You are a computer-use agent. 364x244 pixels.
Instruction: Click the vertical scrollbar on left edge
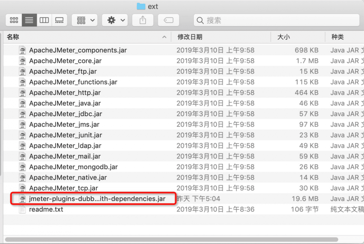click(1, 104)
